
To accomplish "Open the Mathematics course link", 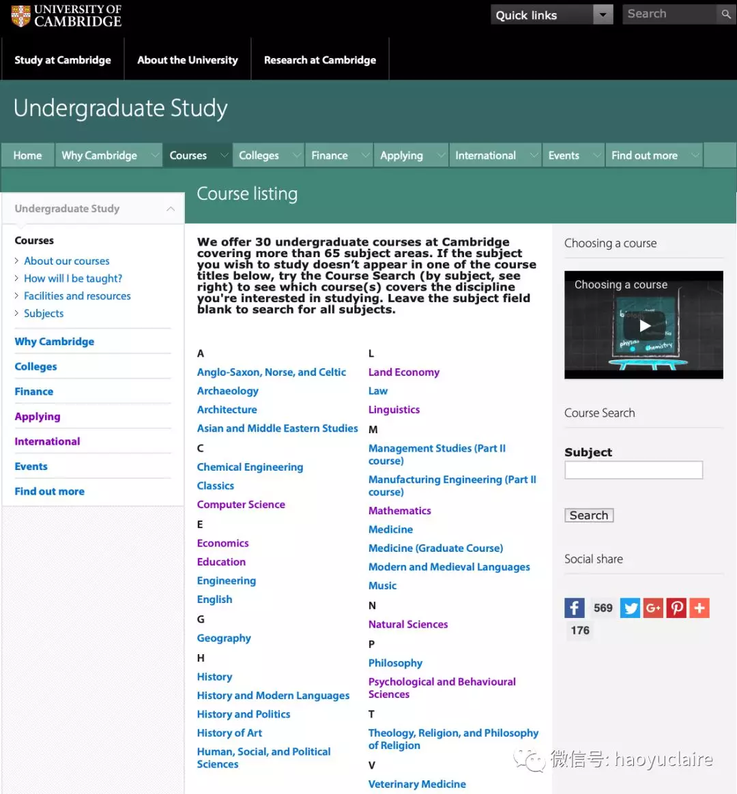I will [x=400, y=511].
